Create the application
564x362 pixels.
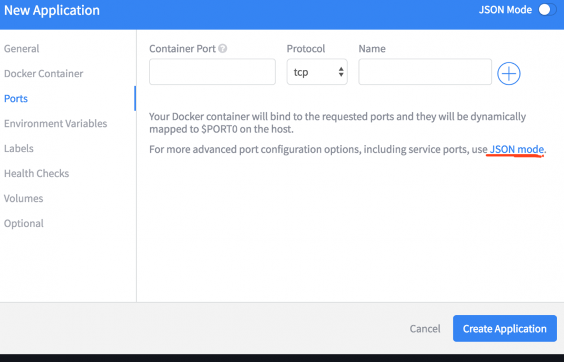[x=504, y=328]
